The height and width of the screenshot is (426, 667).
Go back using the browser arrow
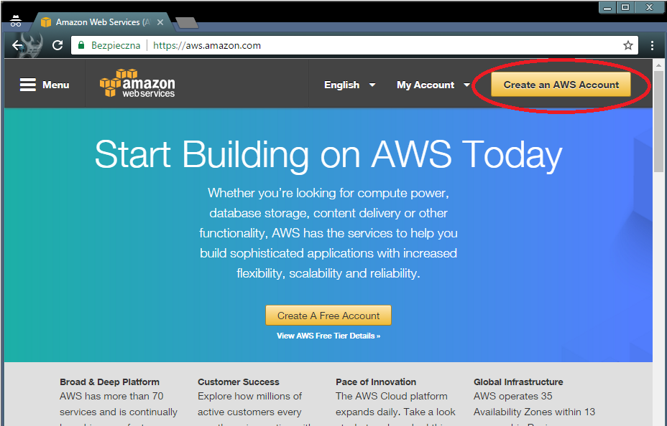18,45
